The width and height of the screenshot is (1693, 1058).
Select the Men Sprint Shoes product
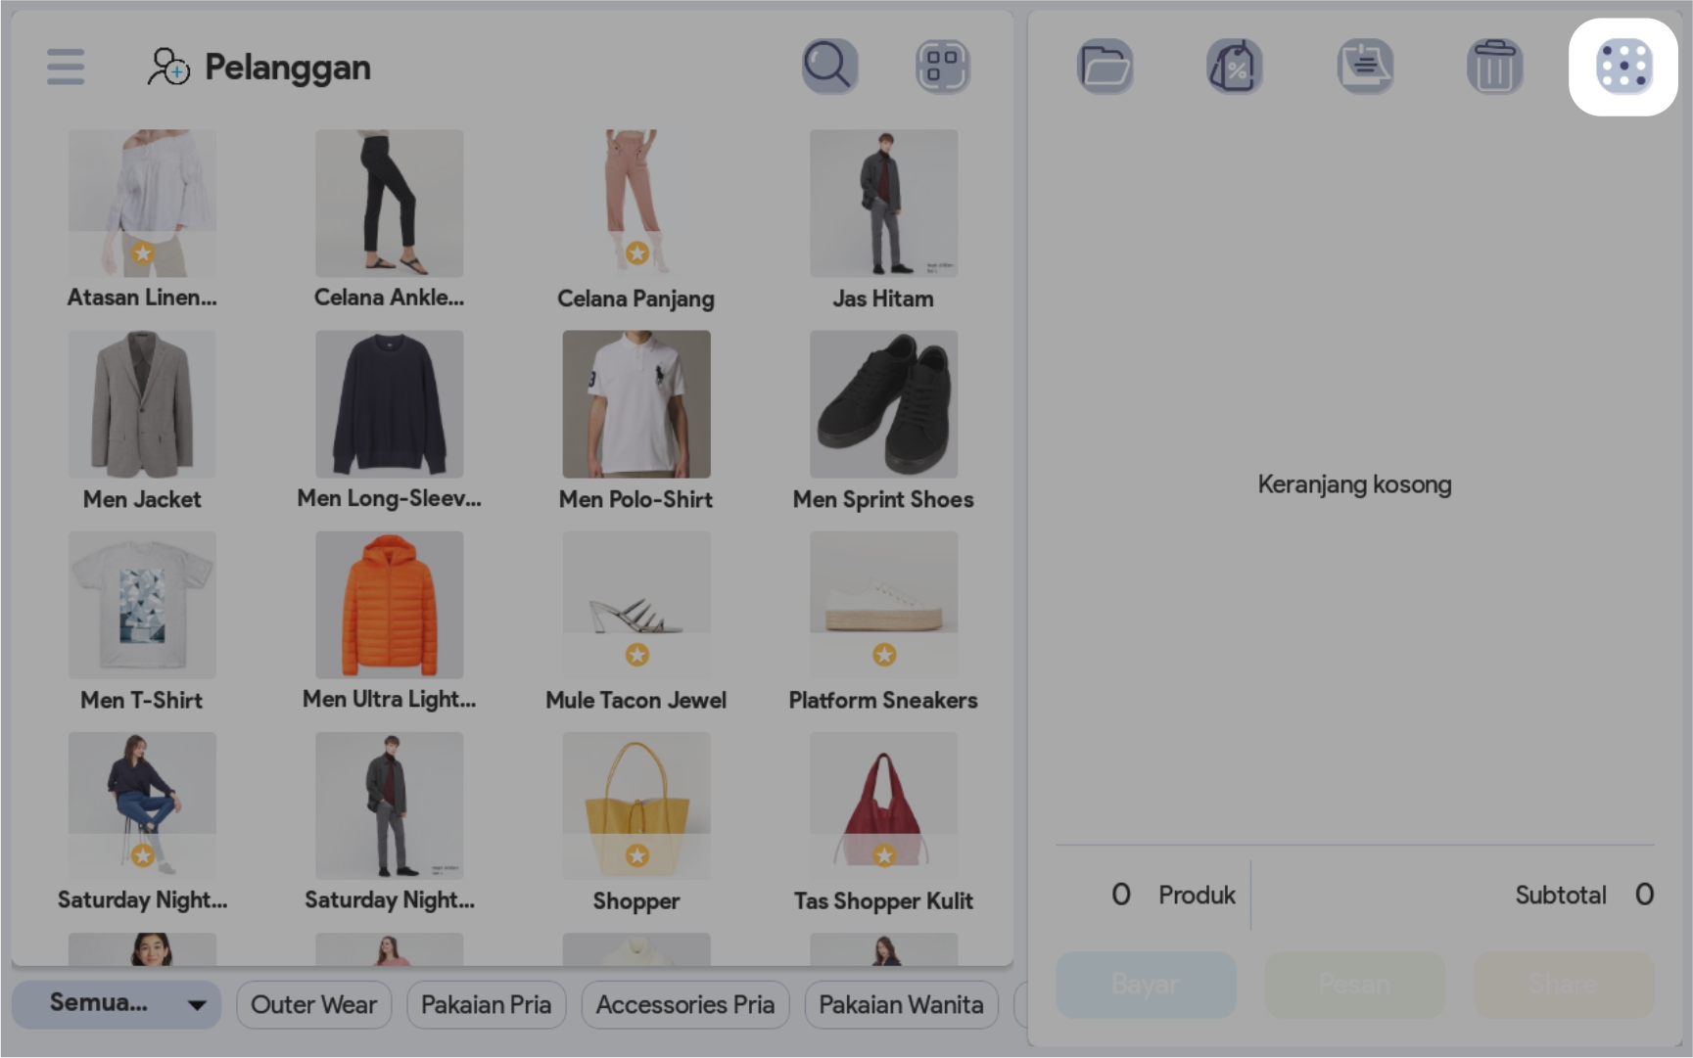[883, 404]
